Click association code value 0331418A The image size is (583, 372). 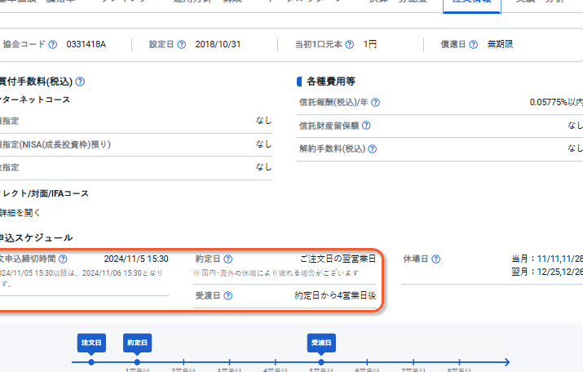[x=86, y=44]
